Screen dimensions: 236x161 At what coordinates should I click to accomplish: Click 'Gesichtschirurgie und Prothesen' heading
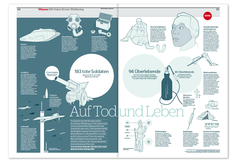tap(211, 28)
